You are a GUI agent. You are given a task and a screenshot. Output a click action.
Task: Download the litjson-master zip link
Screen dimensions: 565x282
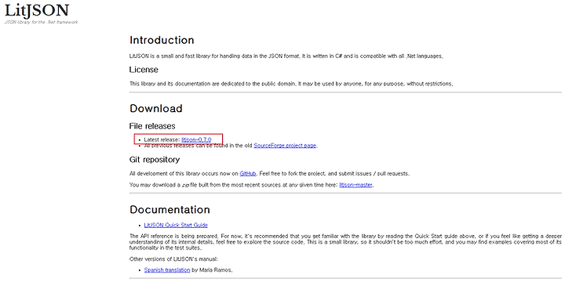tap(356, 185)
